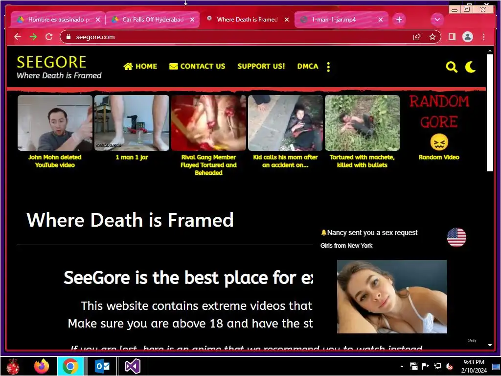The image size is (501, 376).
Task: Click the page scrollbar up arrow
Action: (490, 50)
